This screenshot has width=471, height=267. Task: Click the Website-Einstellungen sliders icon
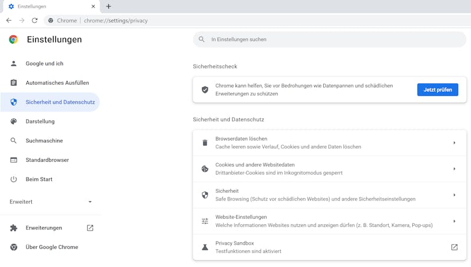205,221
